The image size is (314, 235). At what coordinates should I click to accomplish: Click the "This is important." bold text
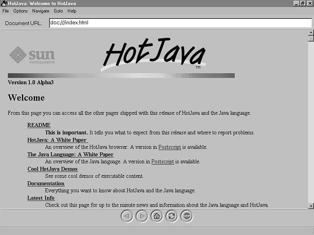tap(66, 133)
